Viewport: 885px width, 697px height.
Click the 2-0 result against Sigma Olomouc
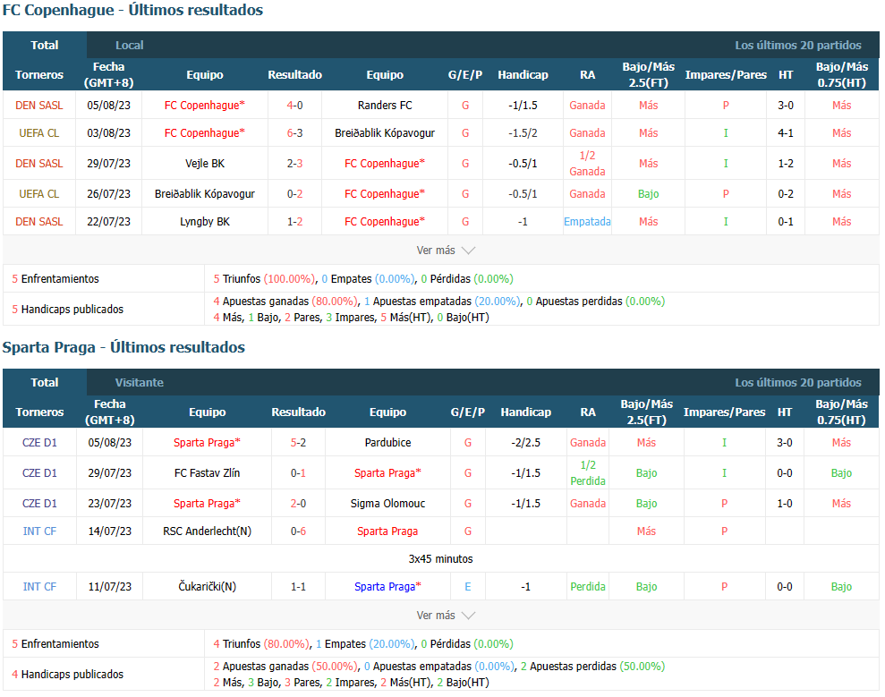(298, 504)
